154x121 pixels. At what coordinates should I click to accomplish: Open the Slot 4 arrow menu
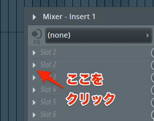(34, 90)
